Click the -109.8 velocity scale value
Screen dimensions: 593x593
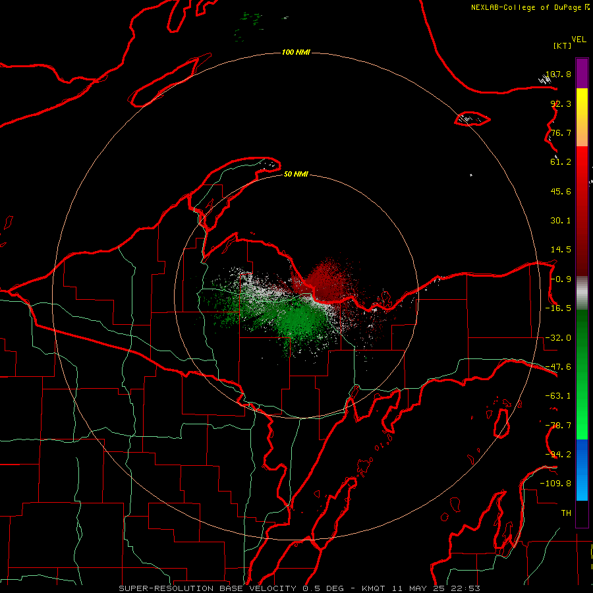(555, 484)
